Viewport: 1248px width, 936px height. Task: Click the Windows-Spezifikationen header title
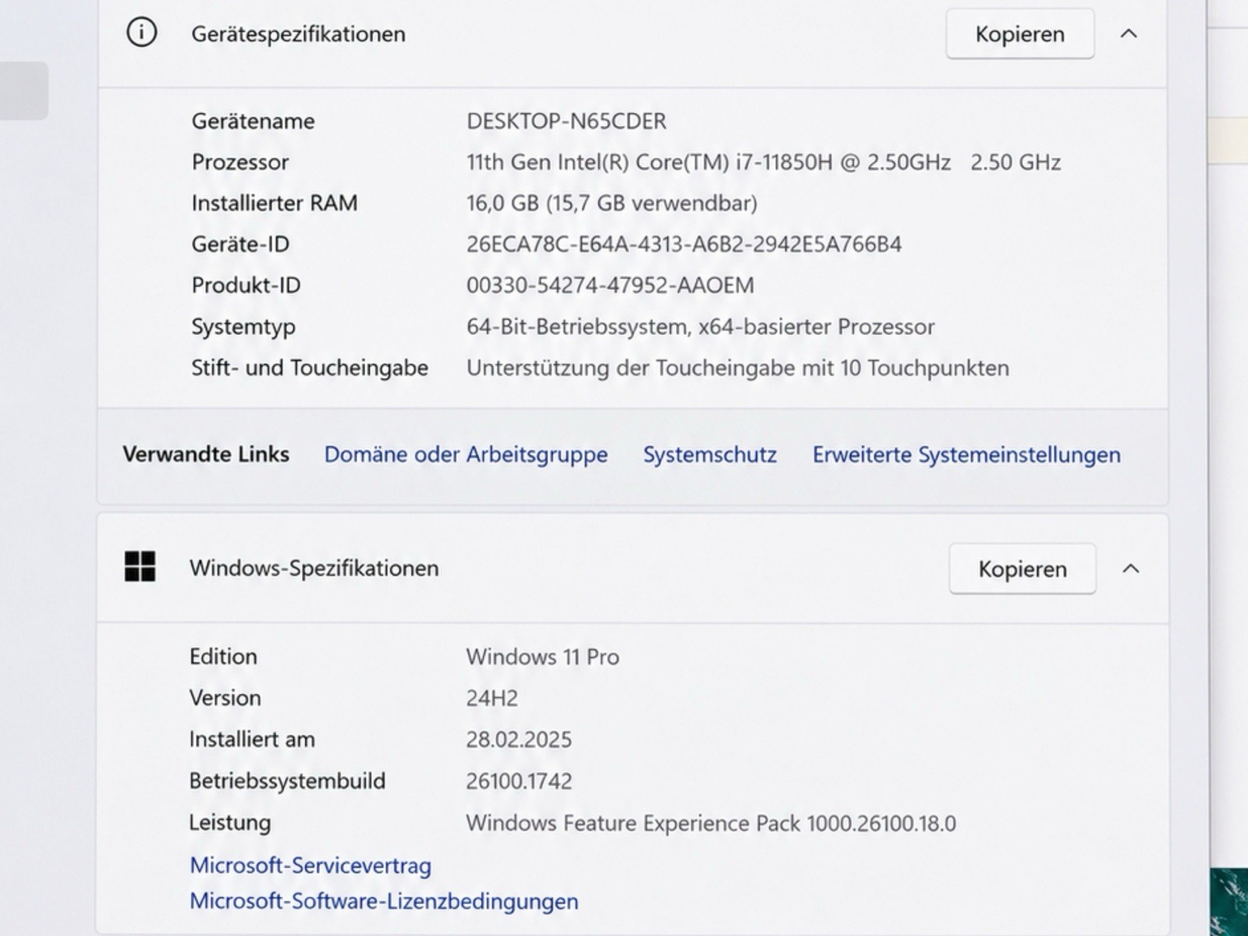pos(314,568)
